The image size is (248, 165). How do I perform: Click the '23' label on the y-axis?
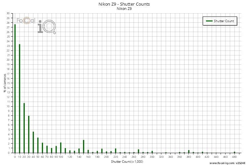[x=8, y=46]
